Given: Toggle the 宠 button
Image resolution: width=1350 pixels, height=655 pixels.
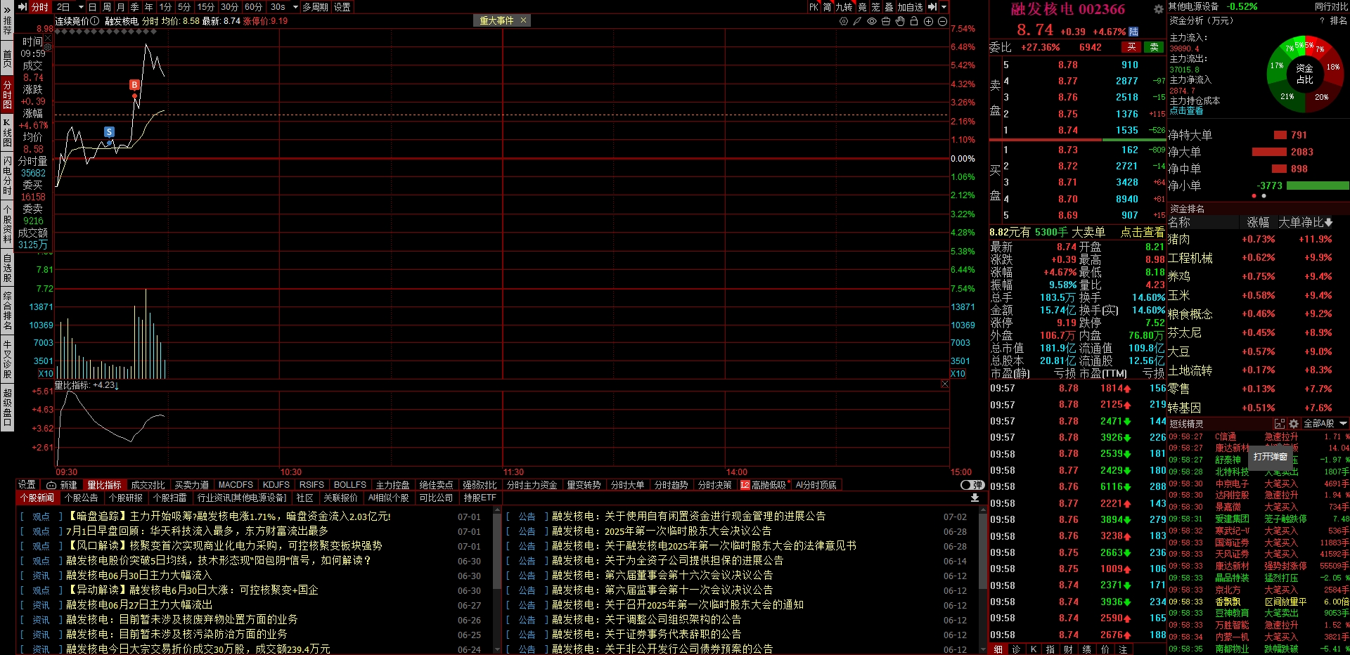Looking at the screenshot, I should [875, 7].
